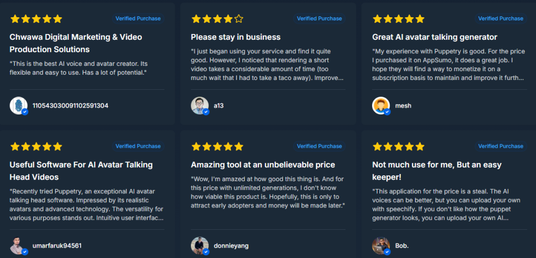Viewport: 536px width, 258px height.
Task: Click Verified Purchase badge on donnieyang's review
Action: point(319,146)
